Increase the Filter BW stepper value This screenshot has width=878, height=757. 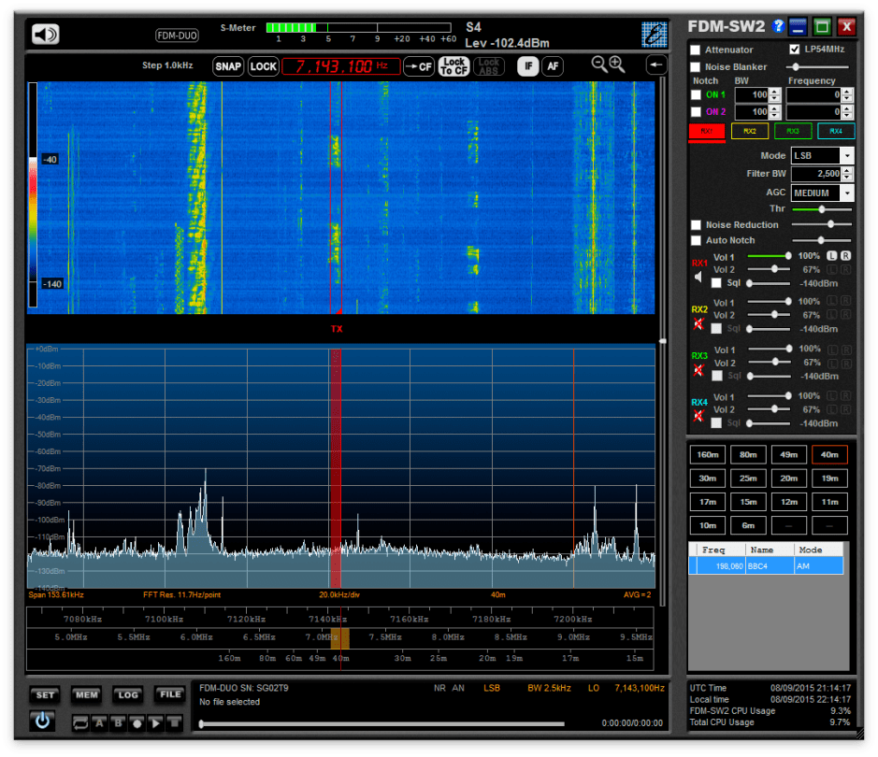[847, 170]
